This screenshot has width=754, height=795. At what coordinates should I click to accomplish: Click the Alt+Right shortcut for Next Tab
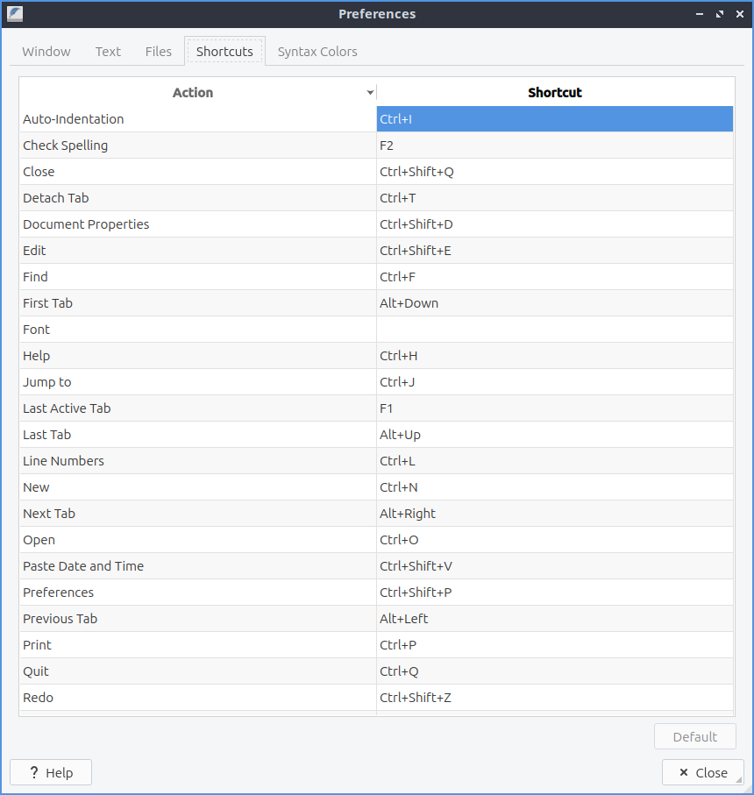[554, 514]
